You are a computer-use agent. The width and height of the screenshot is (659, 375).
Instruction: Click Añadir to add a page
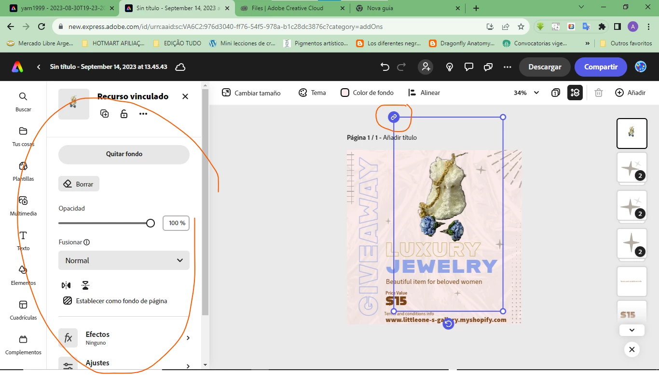point(630,93)
